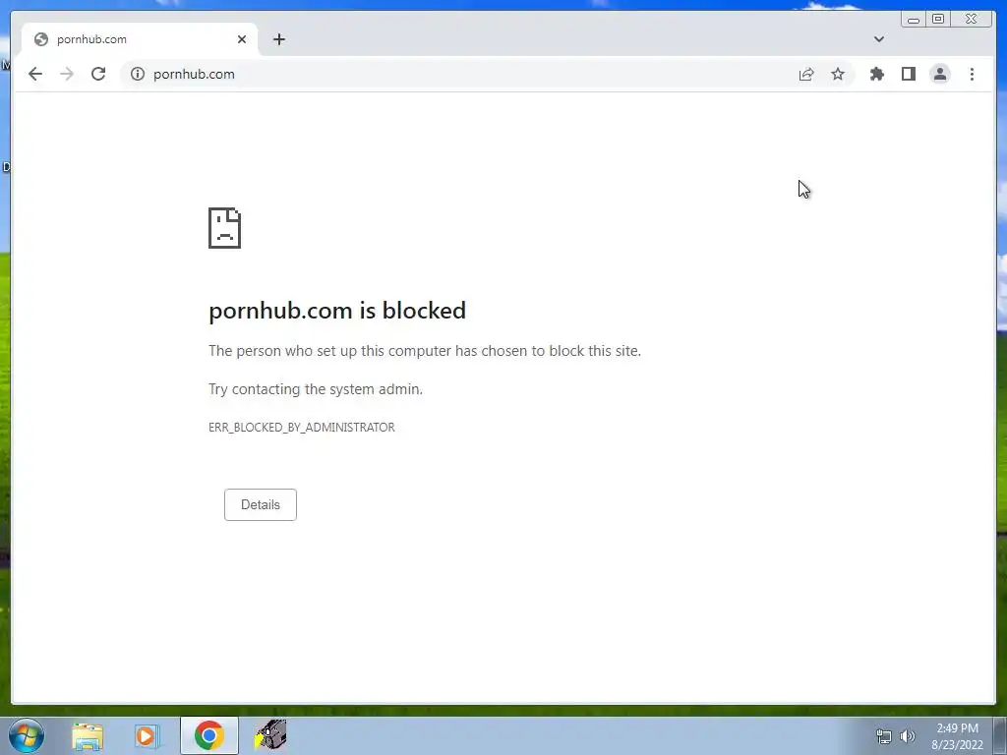Open the side panel
1007x755 pixels.
[x=908, y=74]
